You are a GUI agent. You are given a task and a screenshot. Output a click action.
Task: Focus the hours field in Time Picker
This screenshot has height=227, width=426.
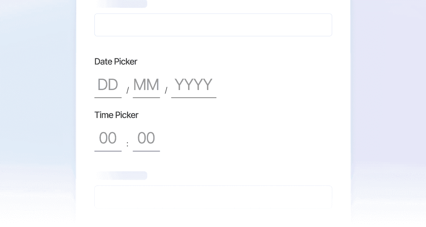(108, 138)
